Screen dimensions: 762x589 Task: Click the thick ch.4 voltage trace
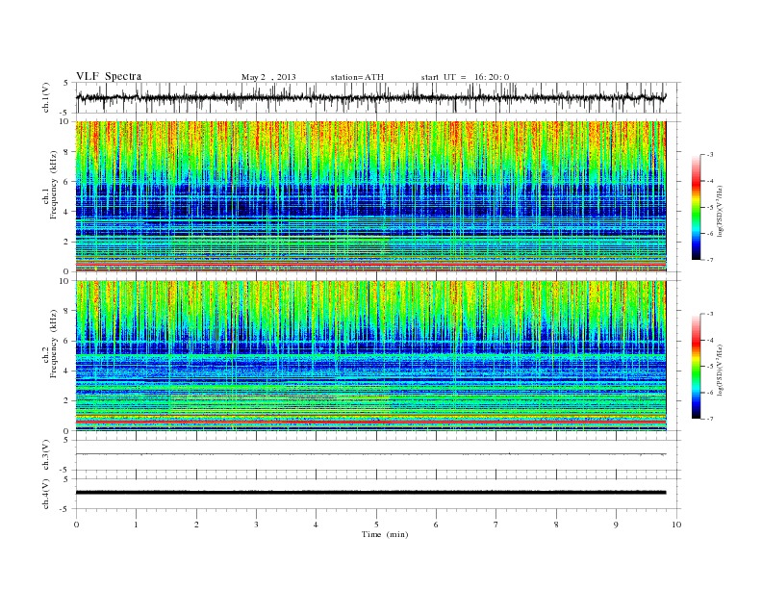370,493
